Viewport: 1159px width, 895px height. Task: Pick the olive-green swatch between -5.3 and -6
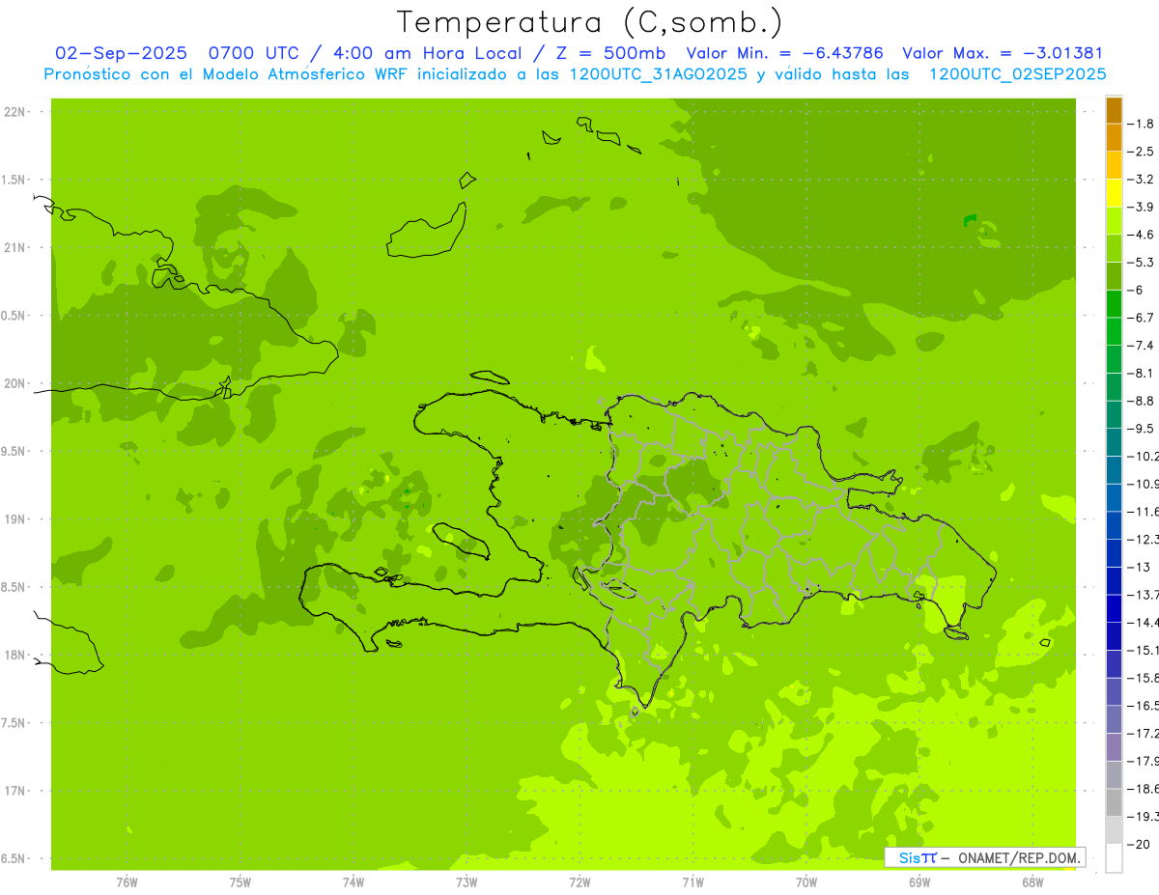(1114, 276)
